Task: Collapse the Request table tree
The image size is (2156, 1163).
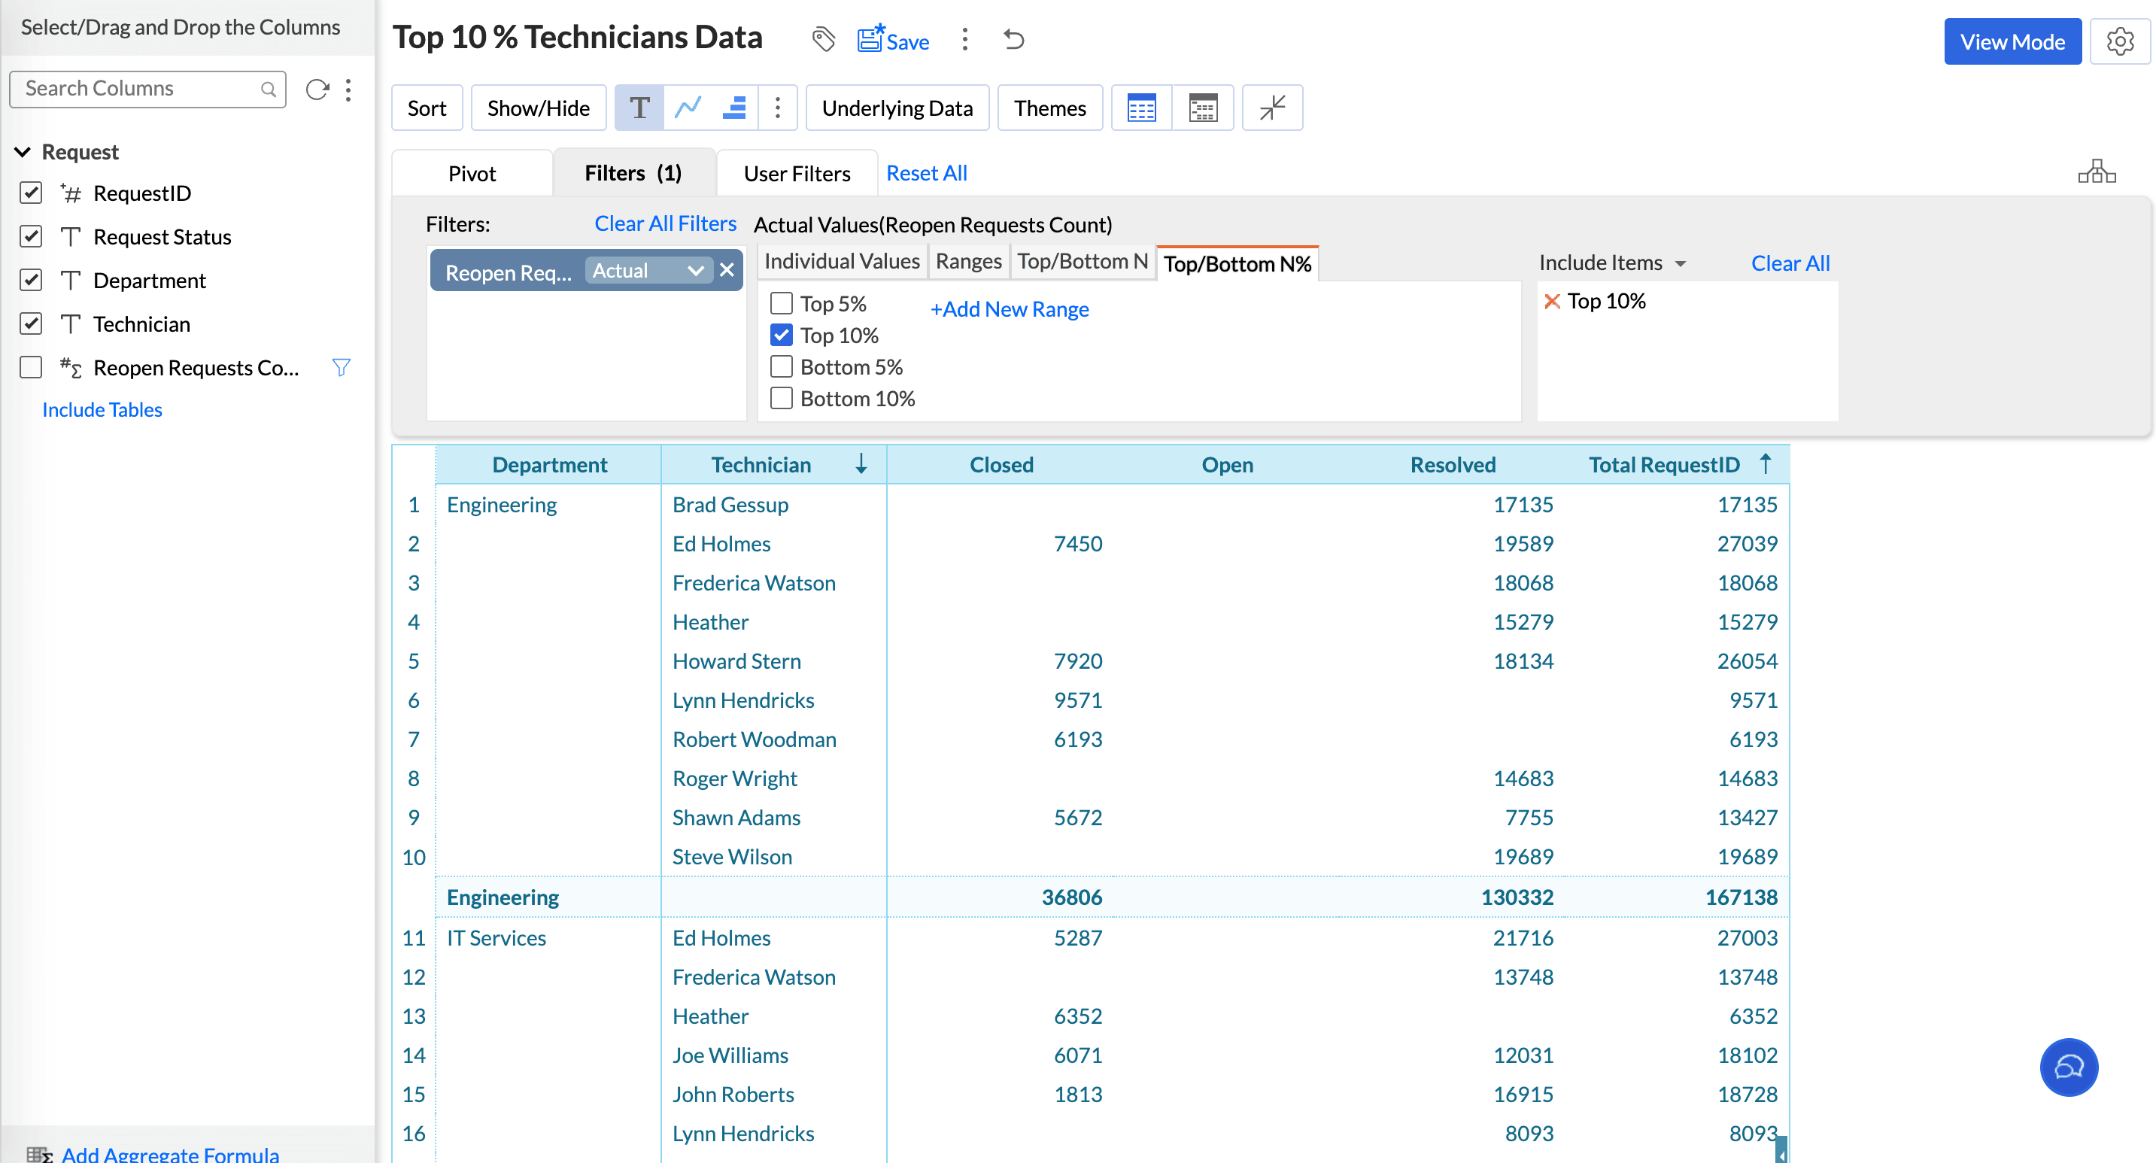Action: 23,151
